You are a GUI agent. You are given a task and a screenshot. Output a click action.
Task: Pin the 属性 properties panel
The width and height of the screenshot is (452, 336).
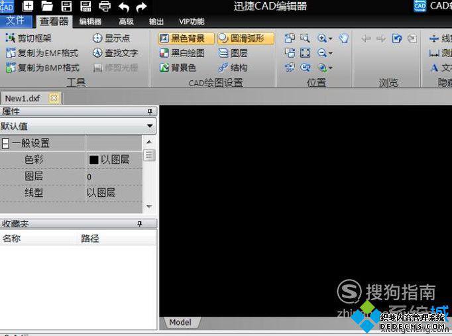click(150, 111)
